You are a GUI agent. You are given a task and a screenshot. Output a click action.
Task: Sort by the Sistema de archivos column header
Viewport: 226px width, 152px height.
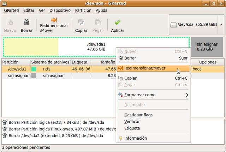50,62
